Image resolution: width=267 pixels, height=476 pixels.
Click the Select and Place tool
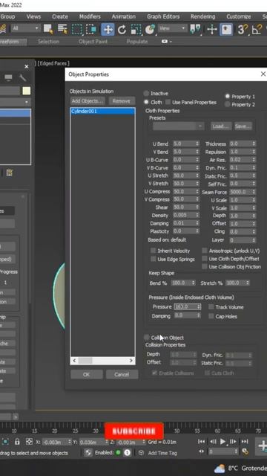(x=150, y=30)
